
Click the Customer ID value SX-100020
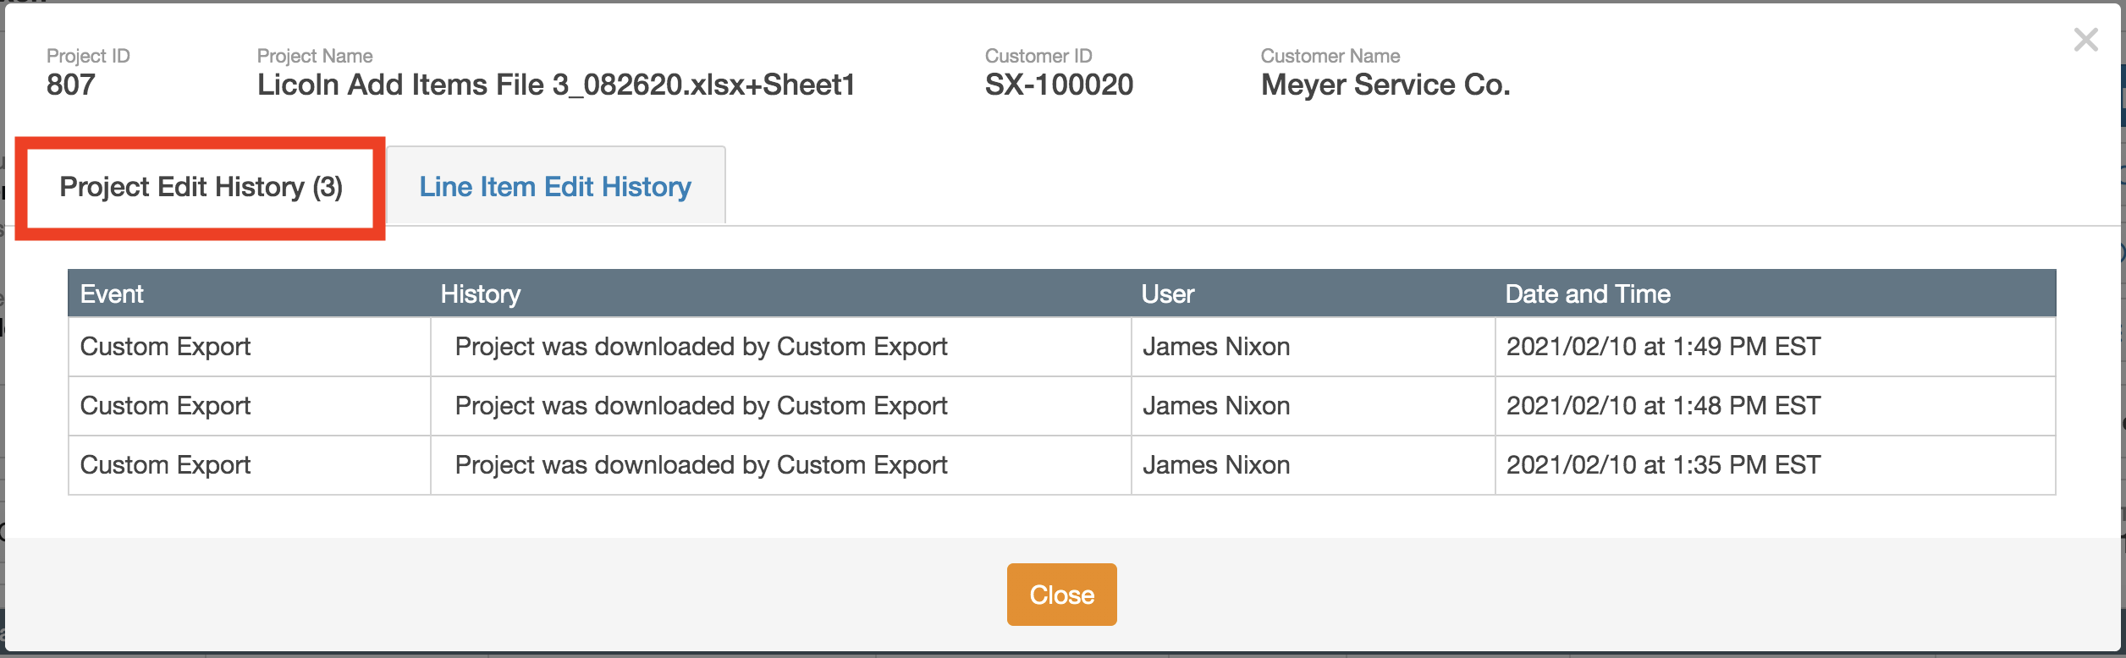tap(1059, 85)
